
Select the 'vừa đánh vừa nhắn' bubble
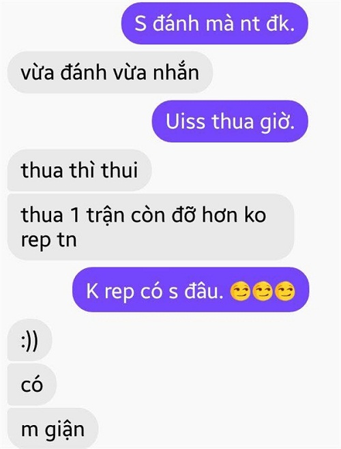[x=110, y=72]
